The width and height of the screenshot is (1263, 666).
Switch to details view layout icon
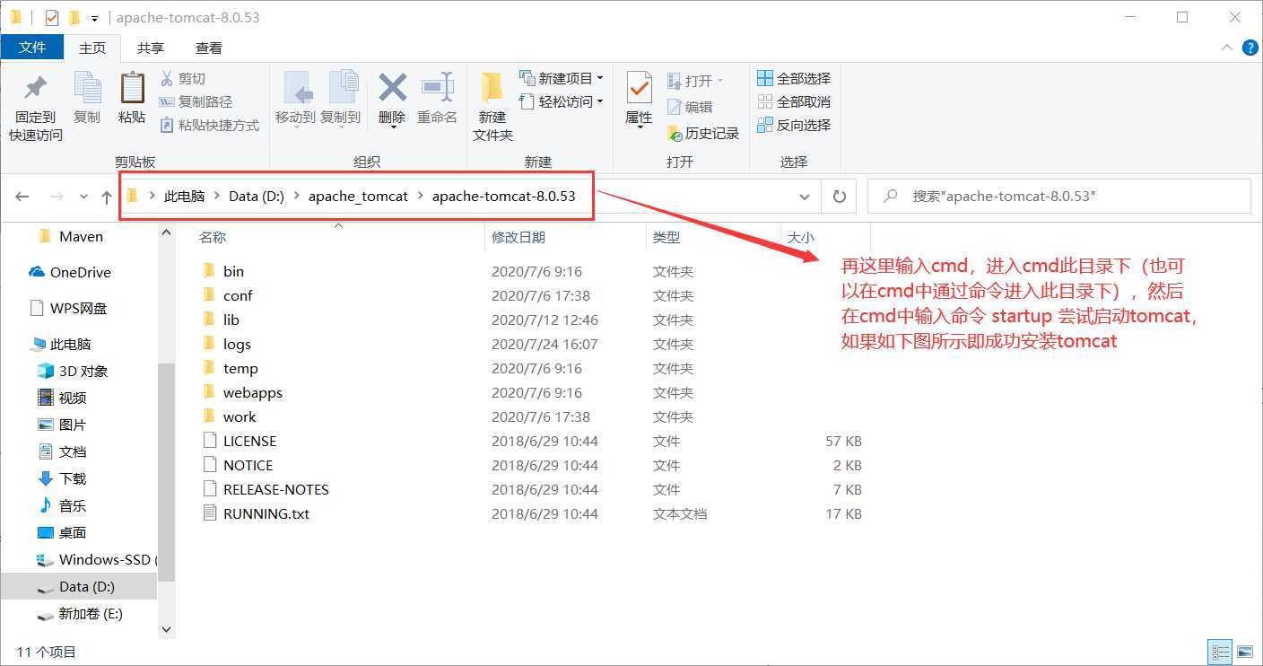coord(1221,652)
